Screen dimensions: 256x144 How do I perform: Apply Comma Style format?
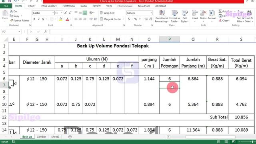[140, 19]
